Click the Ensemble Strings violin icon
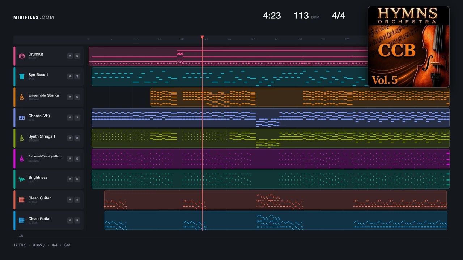463x260 pixels. [22, 97]
